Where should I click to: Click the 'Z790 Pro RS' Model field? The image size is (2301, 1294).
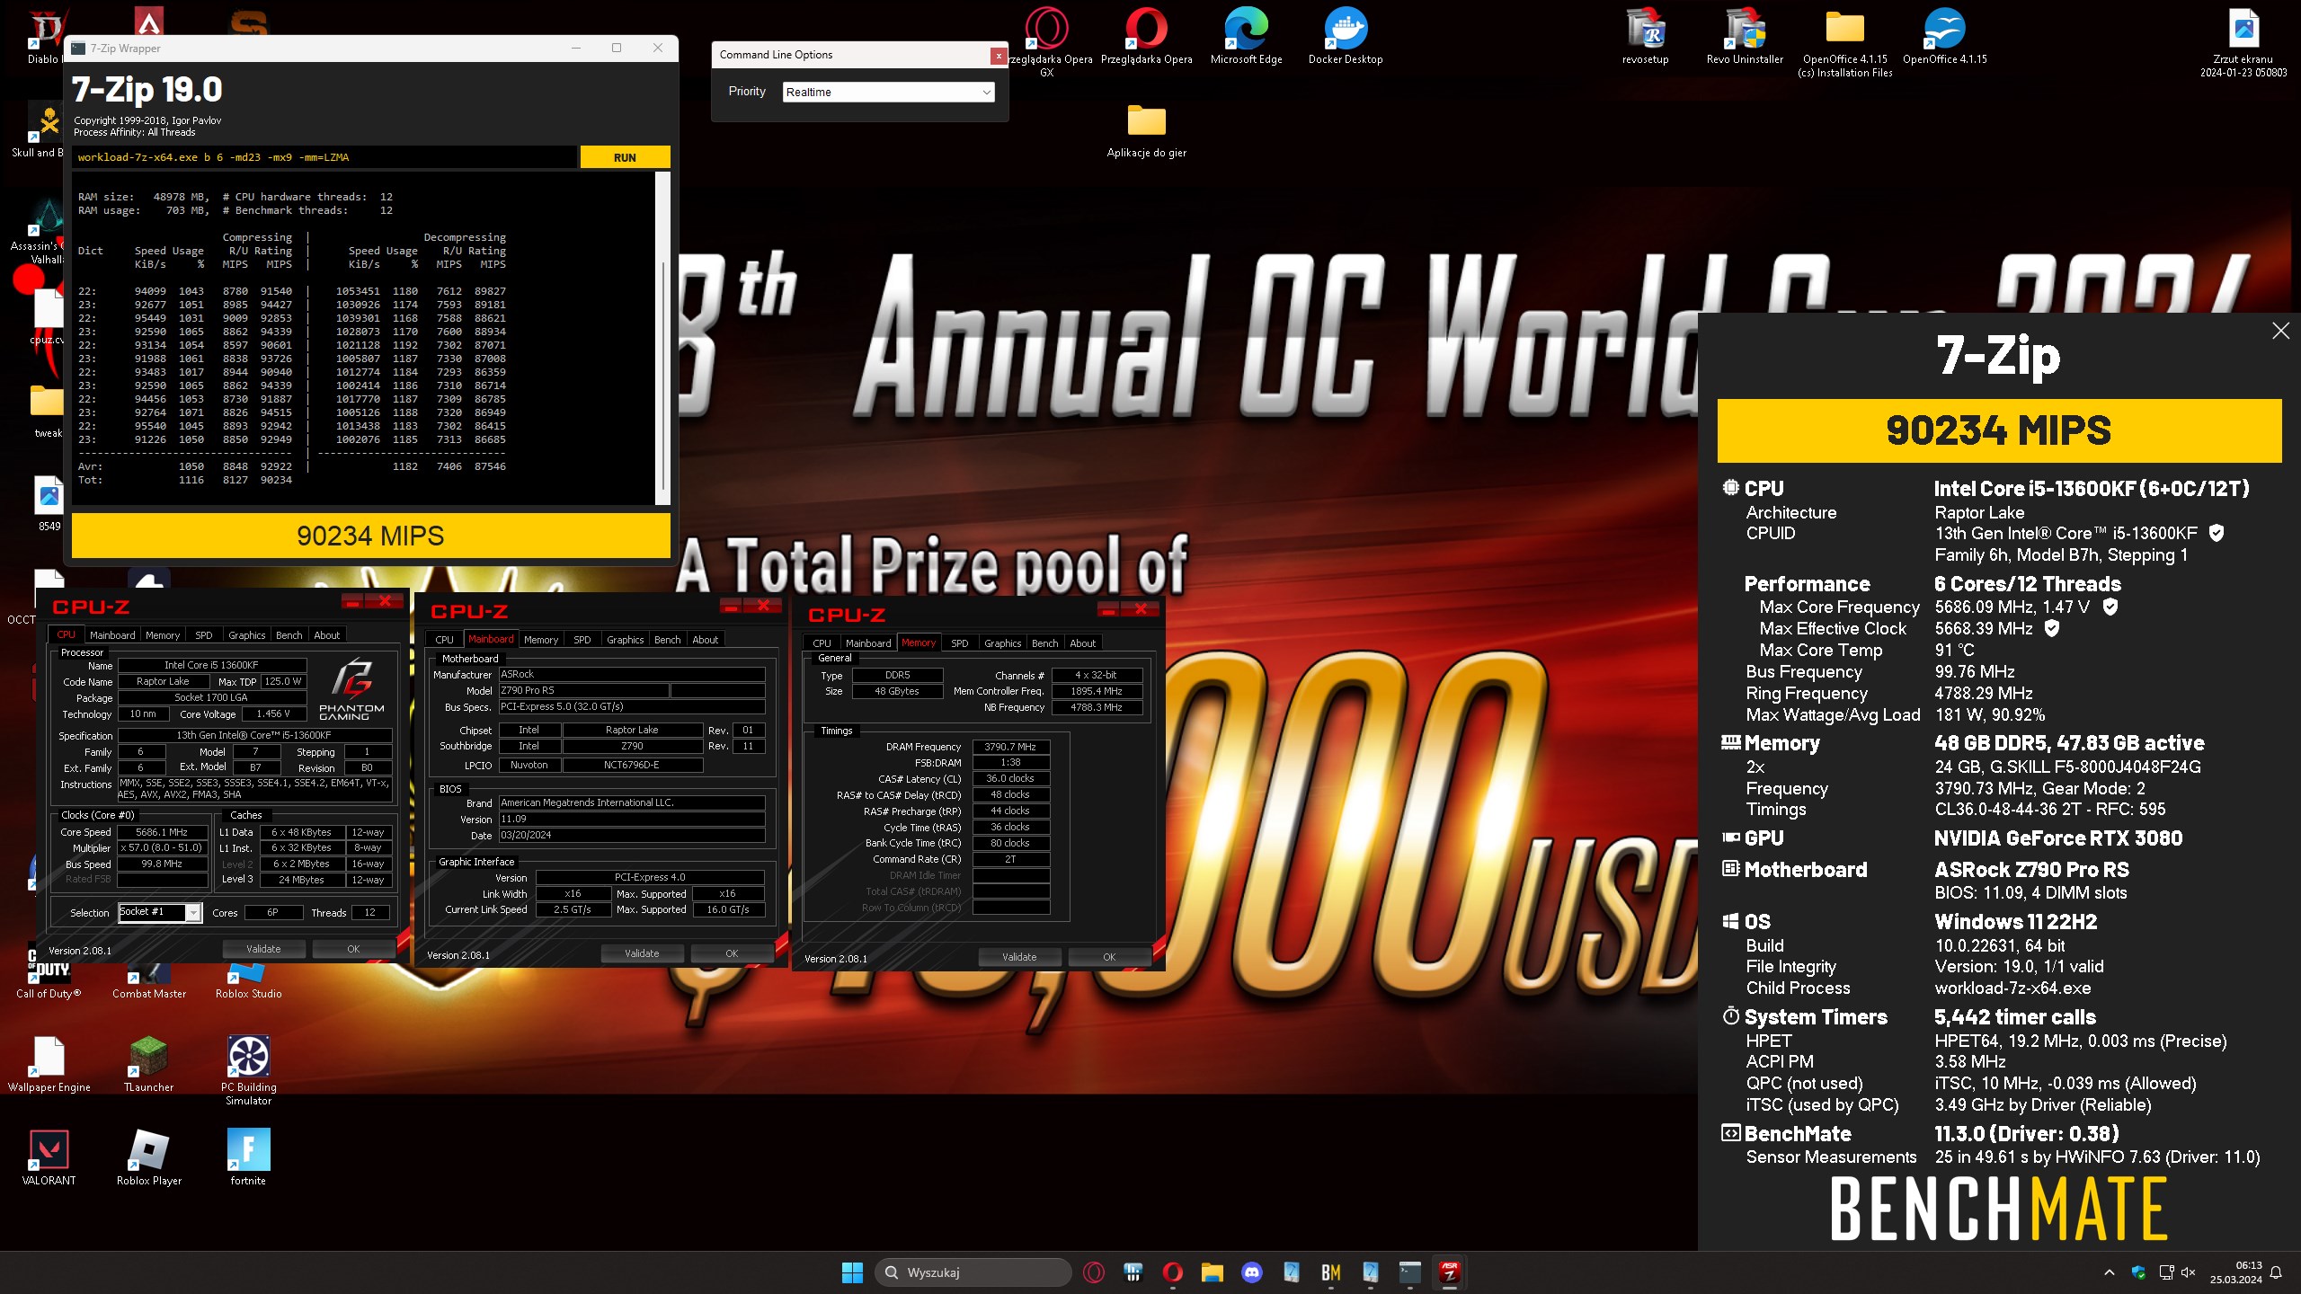pos(584,690)
